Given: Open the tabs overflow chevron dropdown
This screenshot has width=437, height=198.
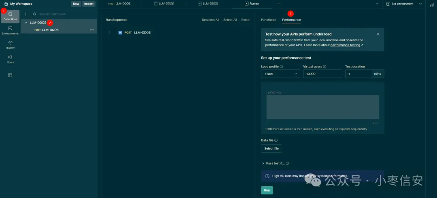Looking at the screenshot, I should [377, 4].
